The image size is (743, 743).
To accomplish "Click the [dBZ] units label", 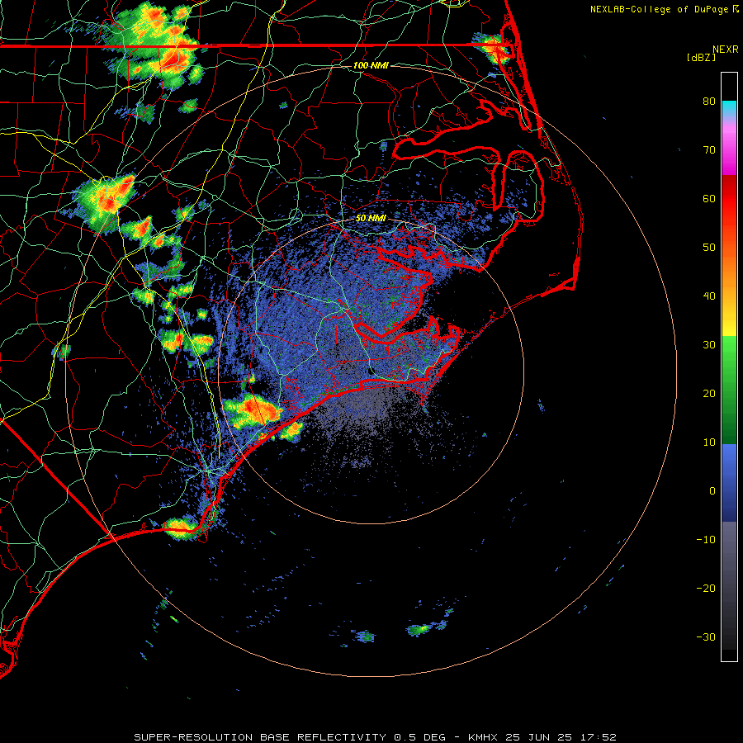I will (701, 58).
